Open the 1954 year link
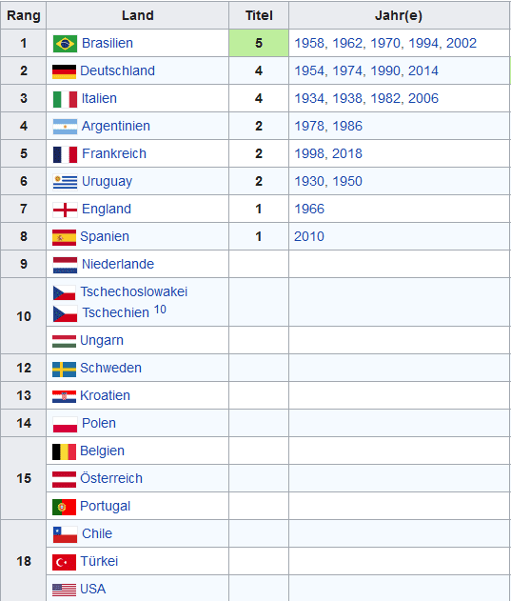 click(309, 70)
